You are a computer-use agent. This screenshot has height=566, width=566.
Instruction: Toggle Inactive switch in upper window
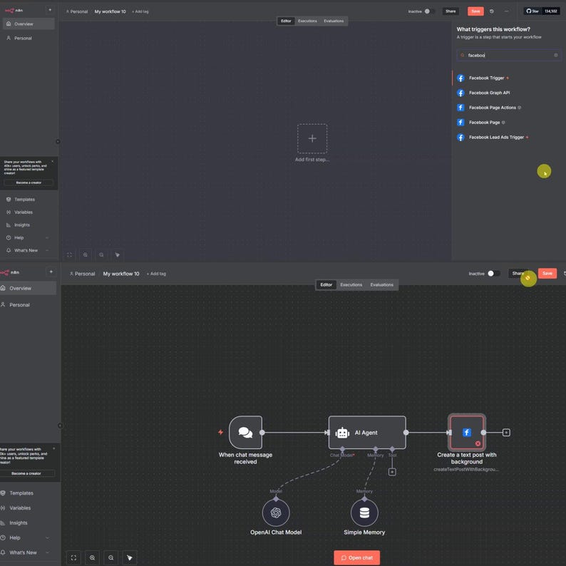[x=429, y=11]
